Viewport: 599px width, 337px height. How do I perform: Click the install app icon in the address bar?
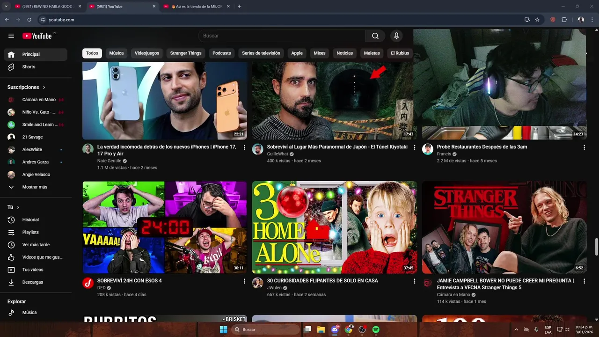coord(527,20)
